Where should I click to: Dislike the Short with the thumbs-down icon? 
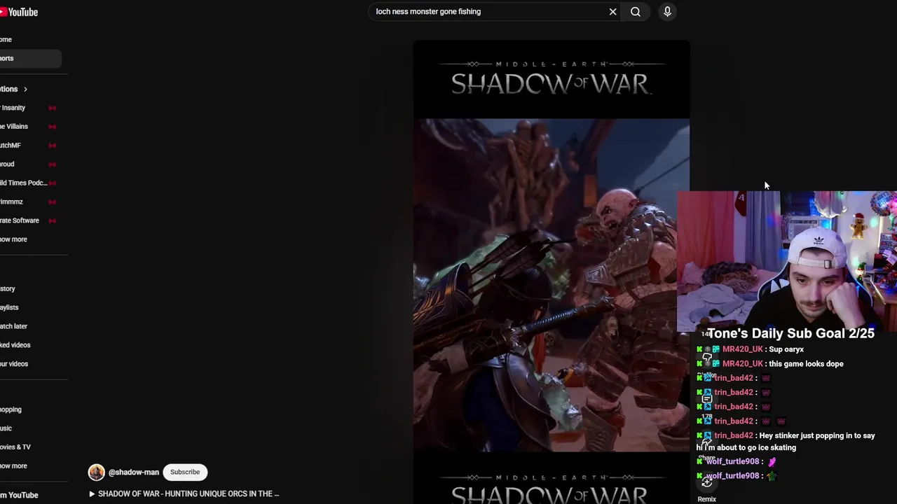pos(707,357)
